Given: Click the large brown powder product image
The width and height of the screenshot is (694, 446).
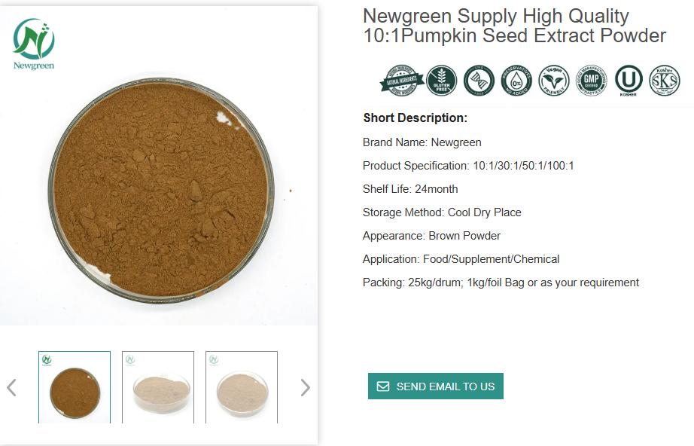Looking at the screenshot, I should [160, 187].
